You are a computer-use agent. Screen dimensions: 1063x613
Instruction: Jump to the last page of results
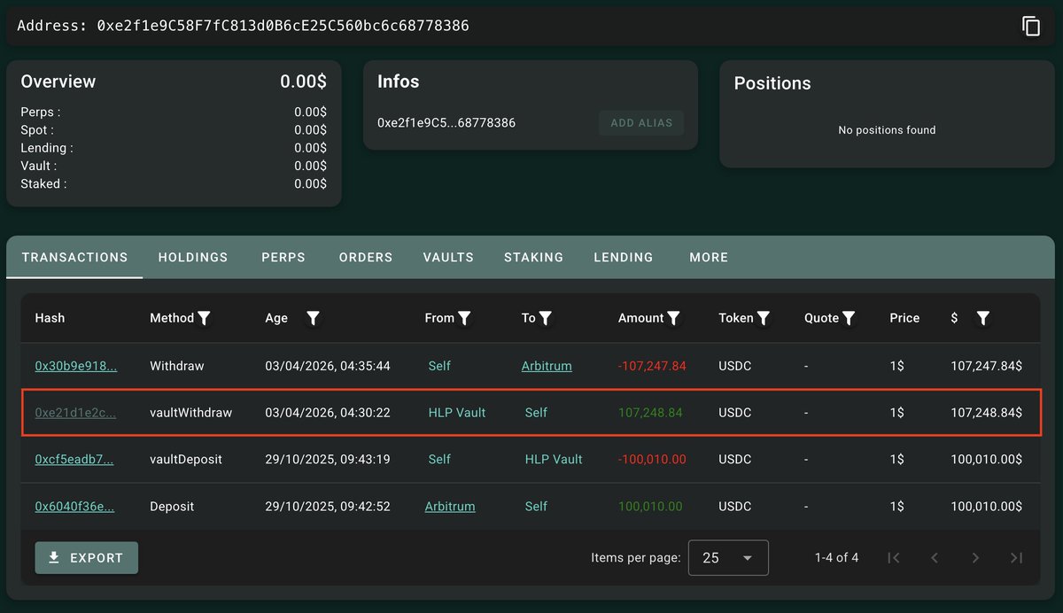(x=1016, y=558)
